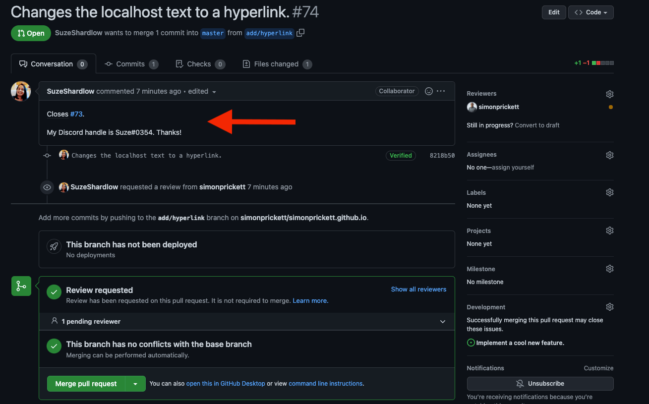The width and height of the screenshot is (649, 404).
Task: Open the Projects settings gear
Action: 609,231
